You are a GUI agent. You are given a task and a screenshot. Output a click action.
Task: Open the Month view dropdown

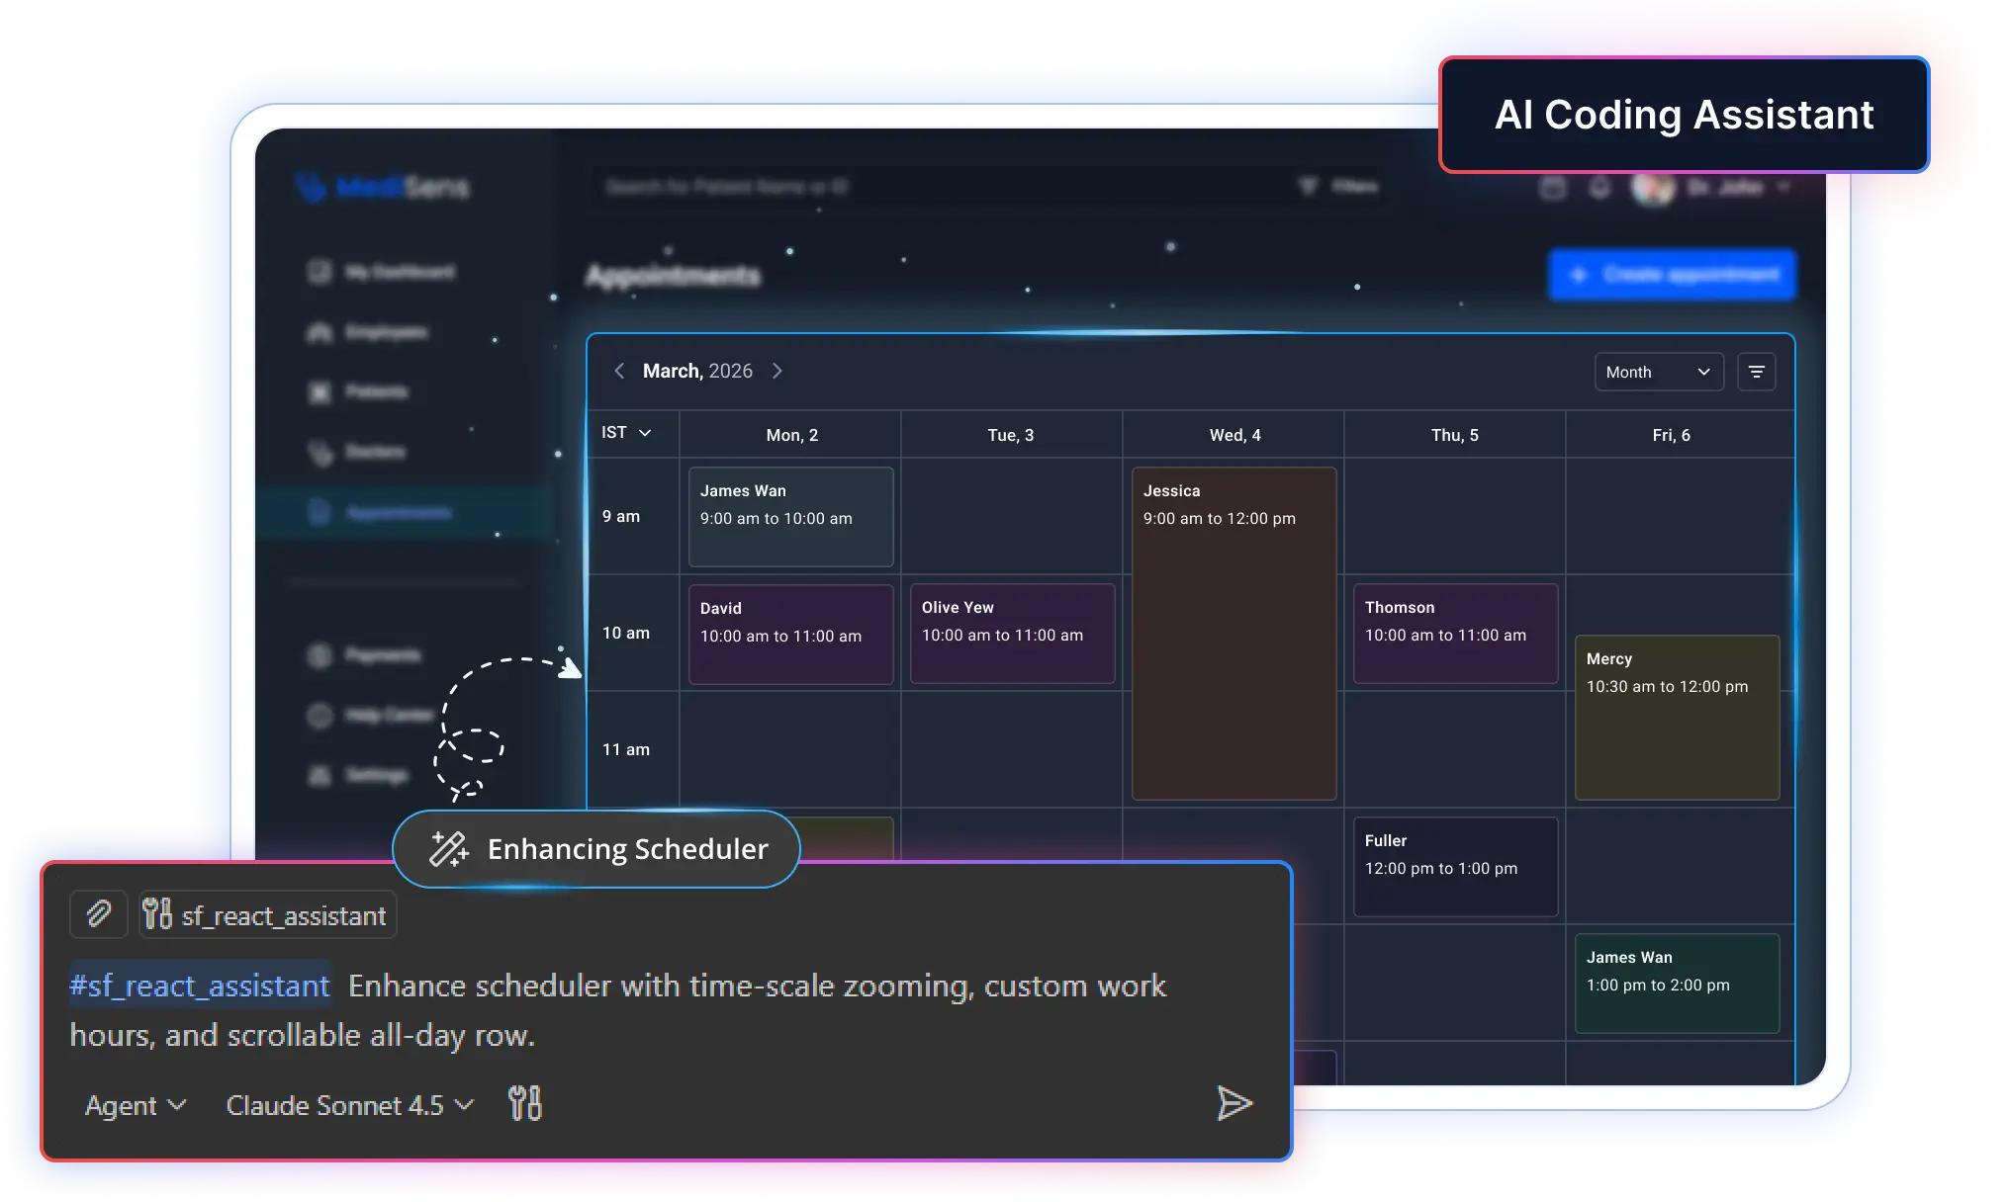1659,372
